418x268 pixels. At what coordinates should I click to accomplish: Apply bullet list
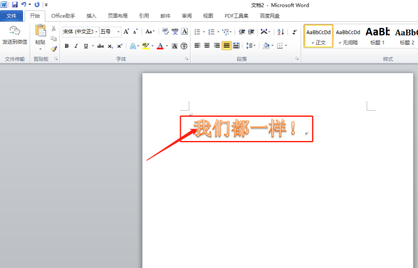pyautogui.click(x=197, y=32)
